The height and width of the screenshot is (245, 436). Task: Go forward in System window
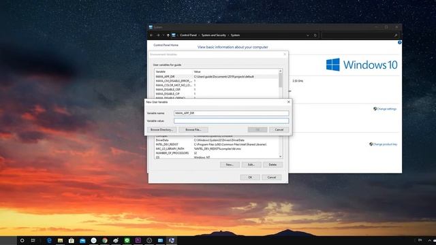click(x=158, y=35)
